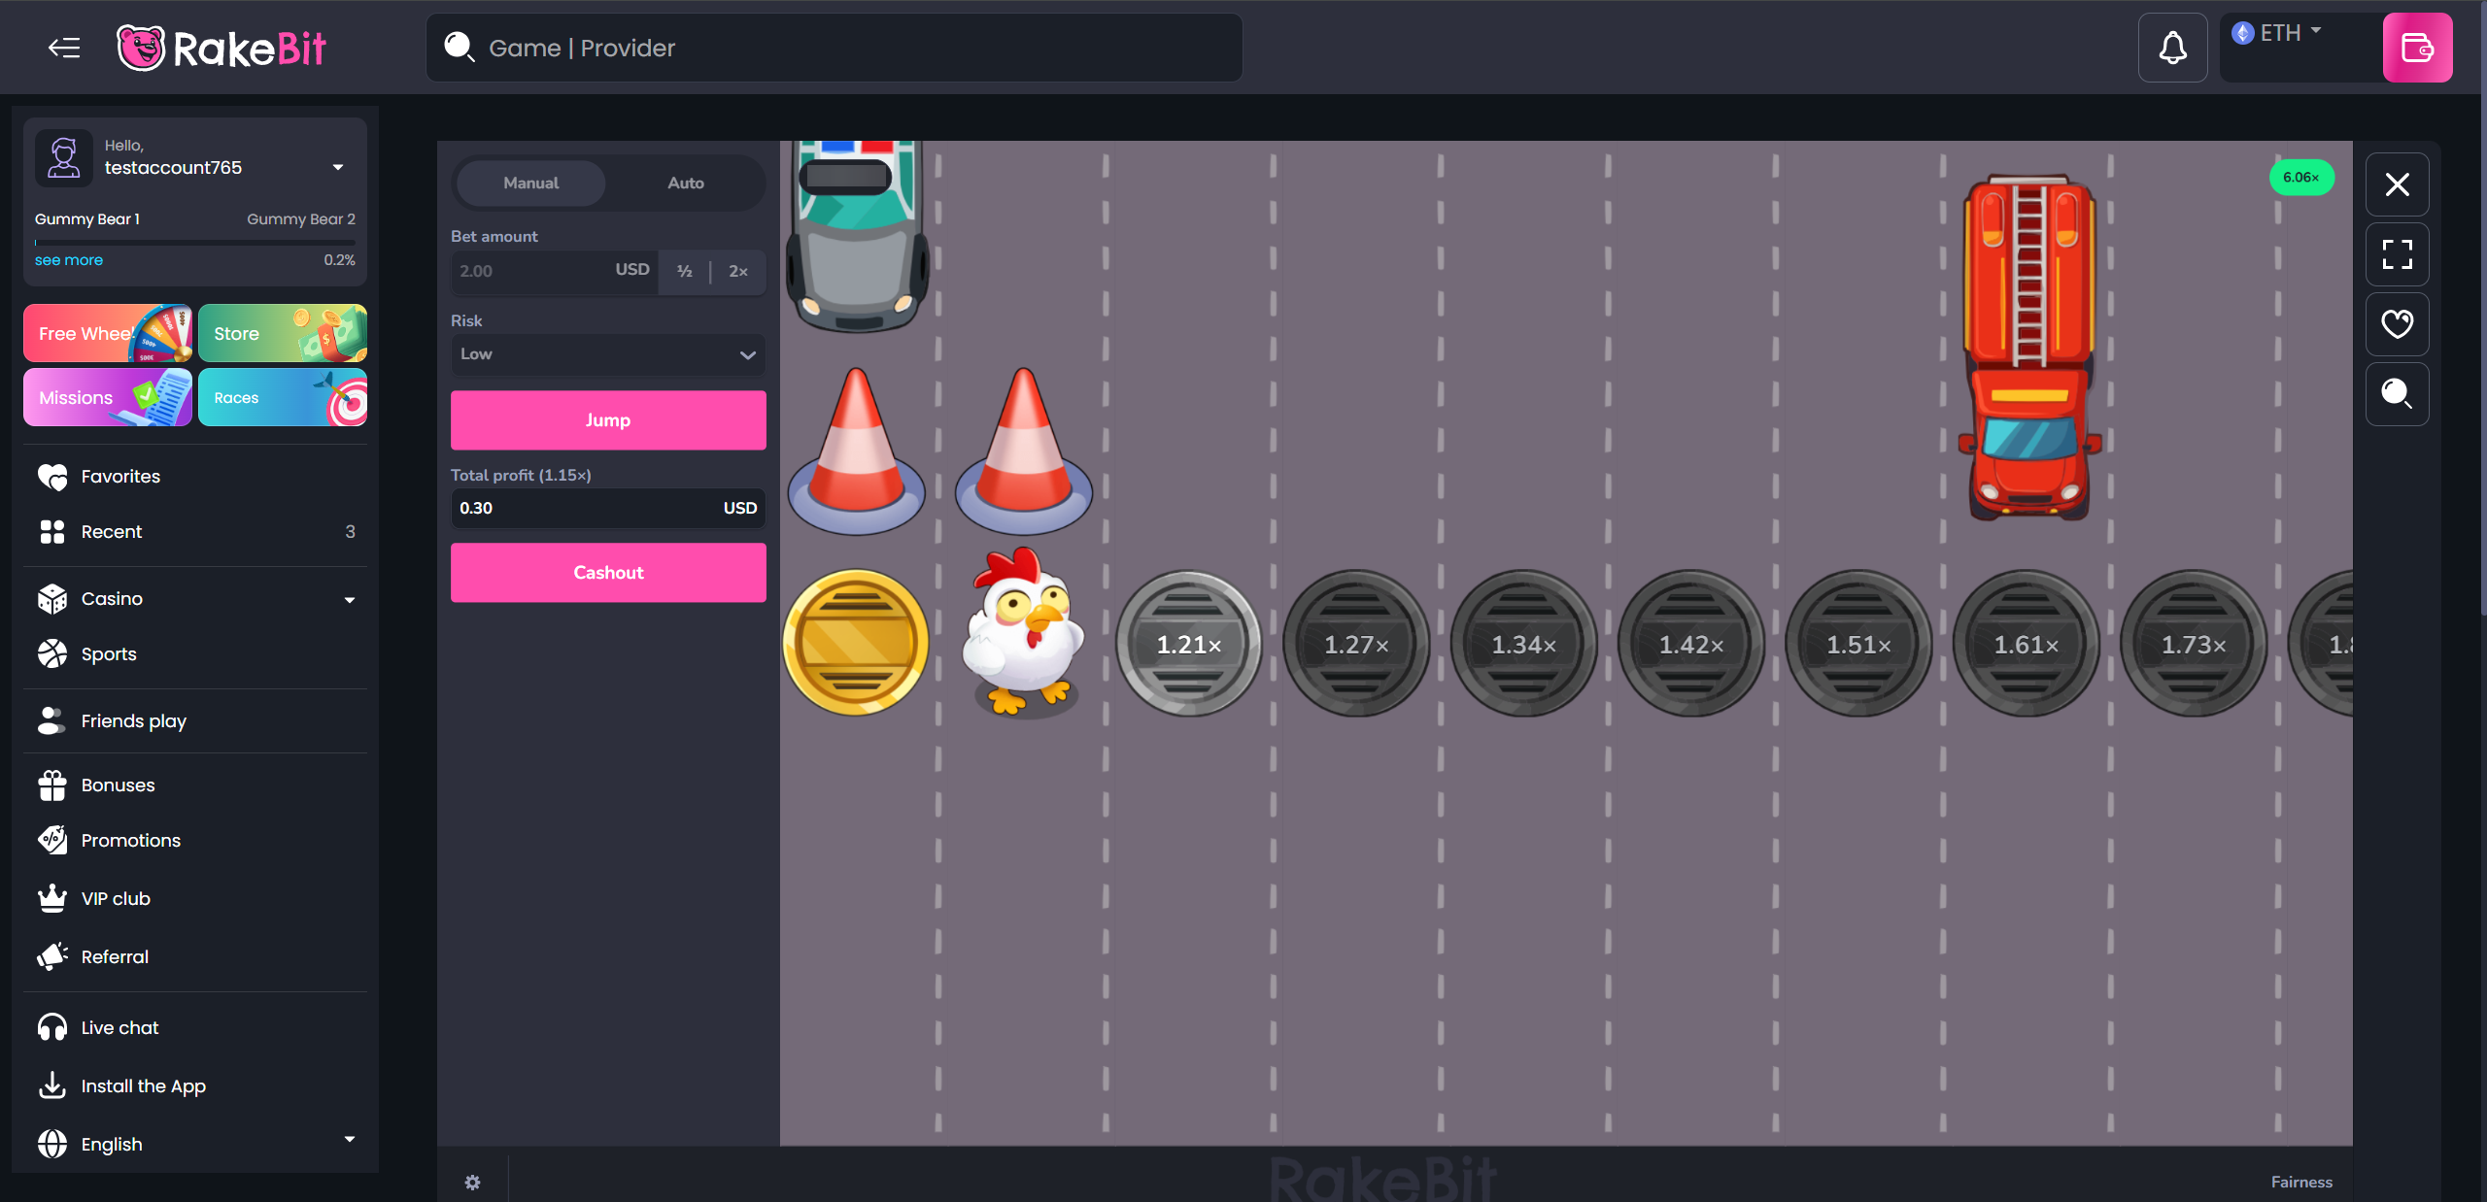Click the search icon beside the game
This screenshot has width=2487, height=1202.
click(x=2397, y=394)
